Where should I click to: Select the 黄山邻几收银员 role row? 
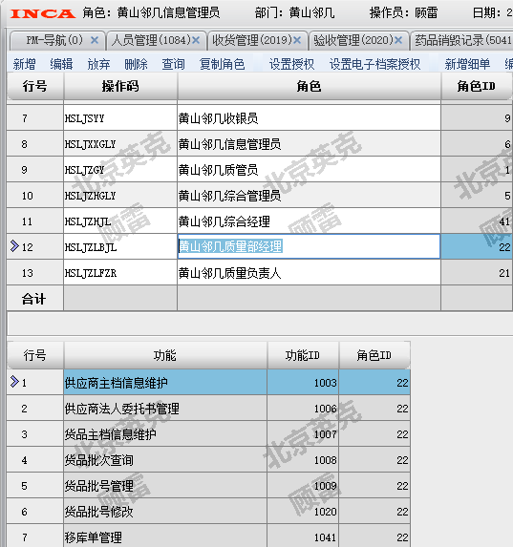coord(259,118)
